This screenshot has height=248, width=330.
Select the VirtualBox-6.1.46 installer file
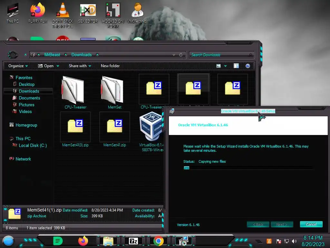(x=151, y=132)
